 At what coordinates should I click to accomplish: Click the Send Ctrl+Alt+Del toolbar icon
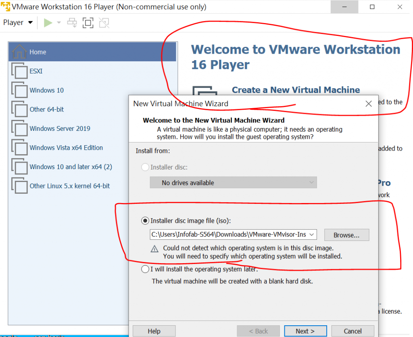click(x=72, y=23)
